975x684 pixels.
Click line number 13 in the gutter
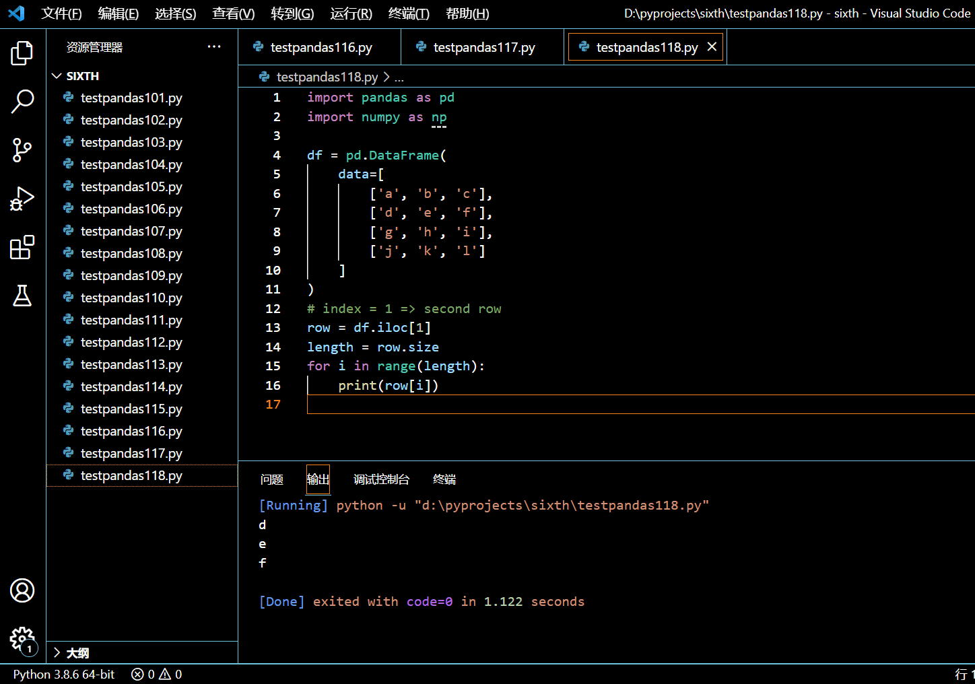tap(273, 327)
